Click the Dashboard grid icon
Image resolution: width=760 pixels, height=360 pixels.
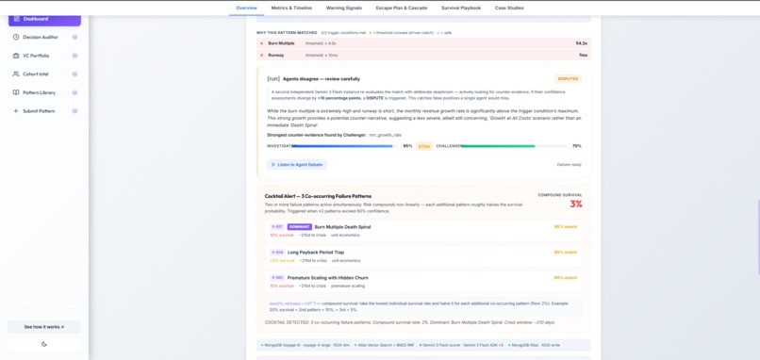click(x=16, y=19)
